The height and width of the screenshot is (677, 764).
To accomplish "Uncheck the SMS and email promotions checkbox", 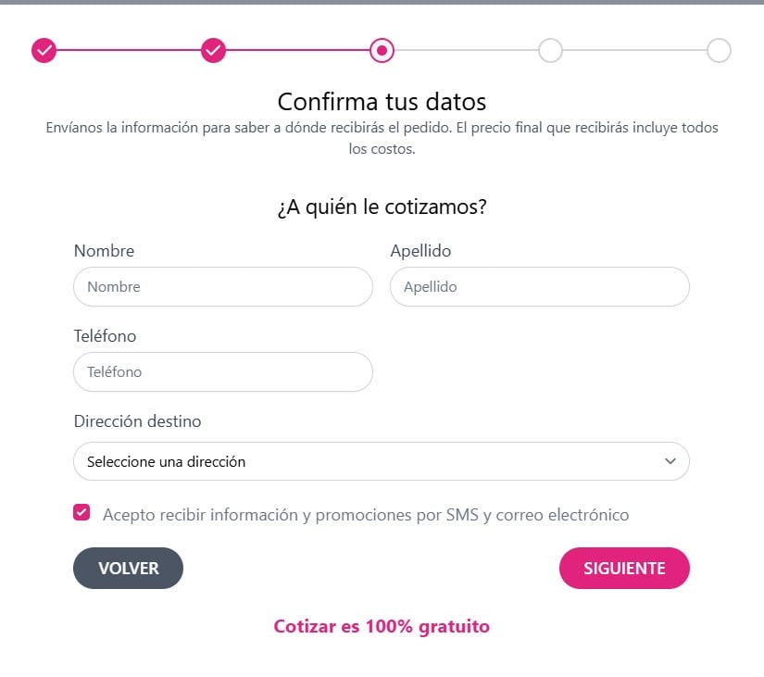I will [x=81, y=513].
